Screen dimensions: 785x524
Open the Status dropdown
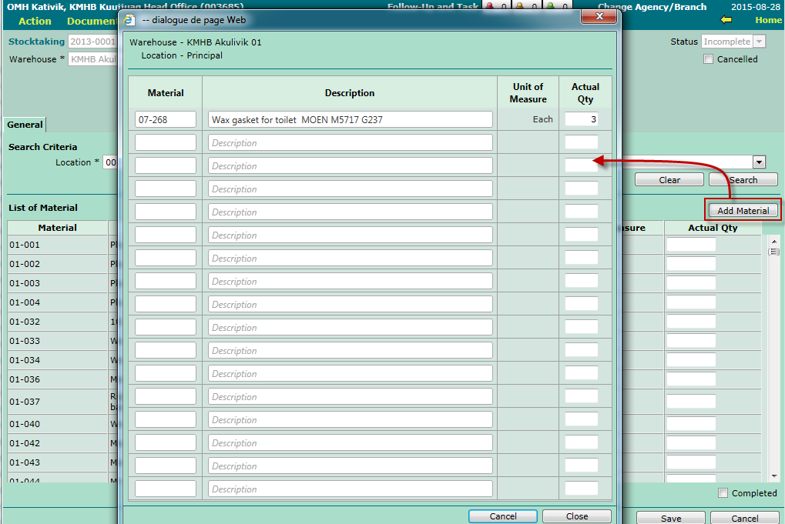click(x=759, y=42)
